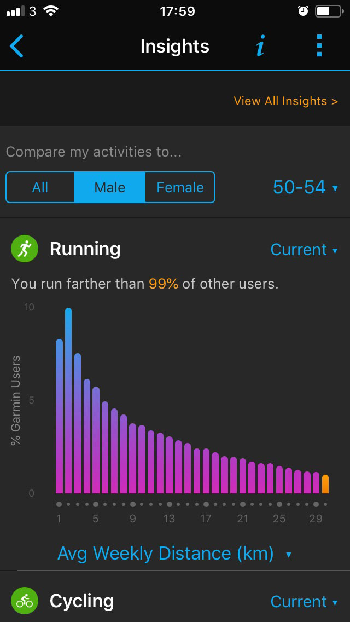Viewport: 350px width, 622px height.
Task: Tap the green Running activity icon
Action: (25, 249)
